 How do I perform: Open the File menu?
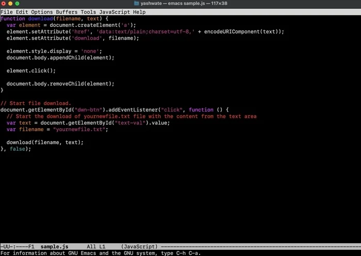point(6,12)
